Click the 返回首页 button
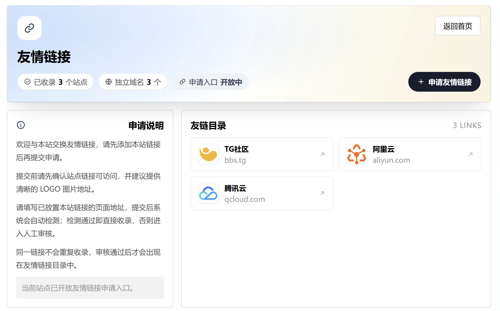 [x=457, y=26]
